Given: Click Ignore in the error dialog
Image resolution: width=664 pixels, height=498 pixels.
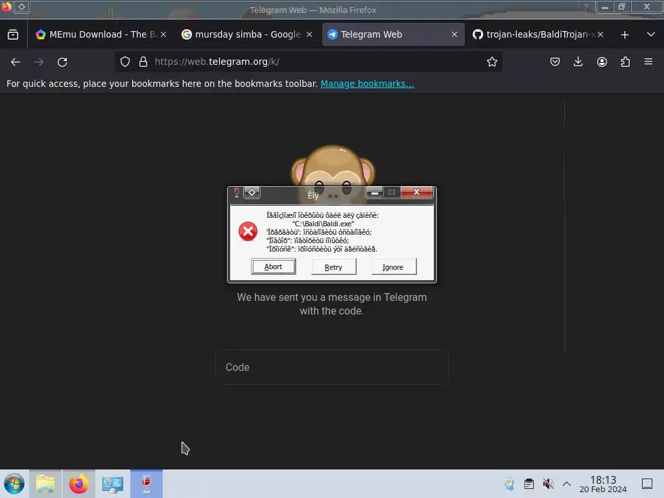Looking at the screenshot, I should point(394,267).
